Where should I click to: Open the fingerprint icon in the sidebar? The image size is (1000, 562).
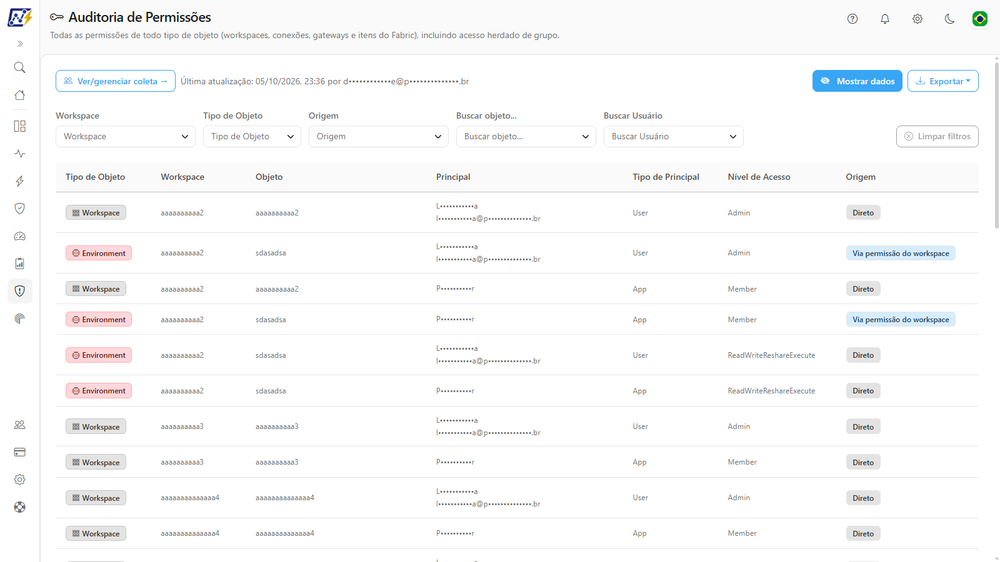tap(20, 318)
